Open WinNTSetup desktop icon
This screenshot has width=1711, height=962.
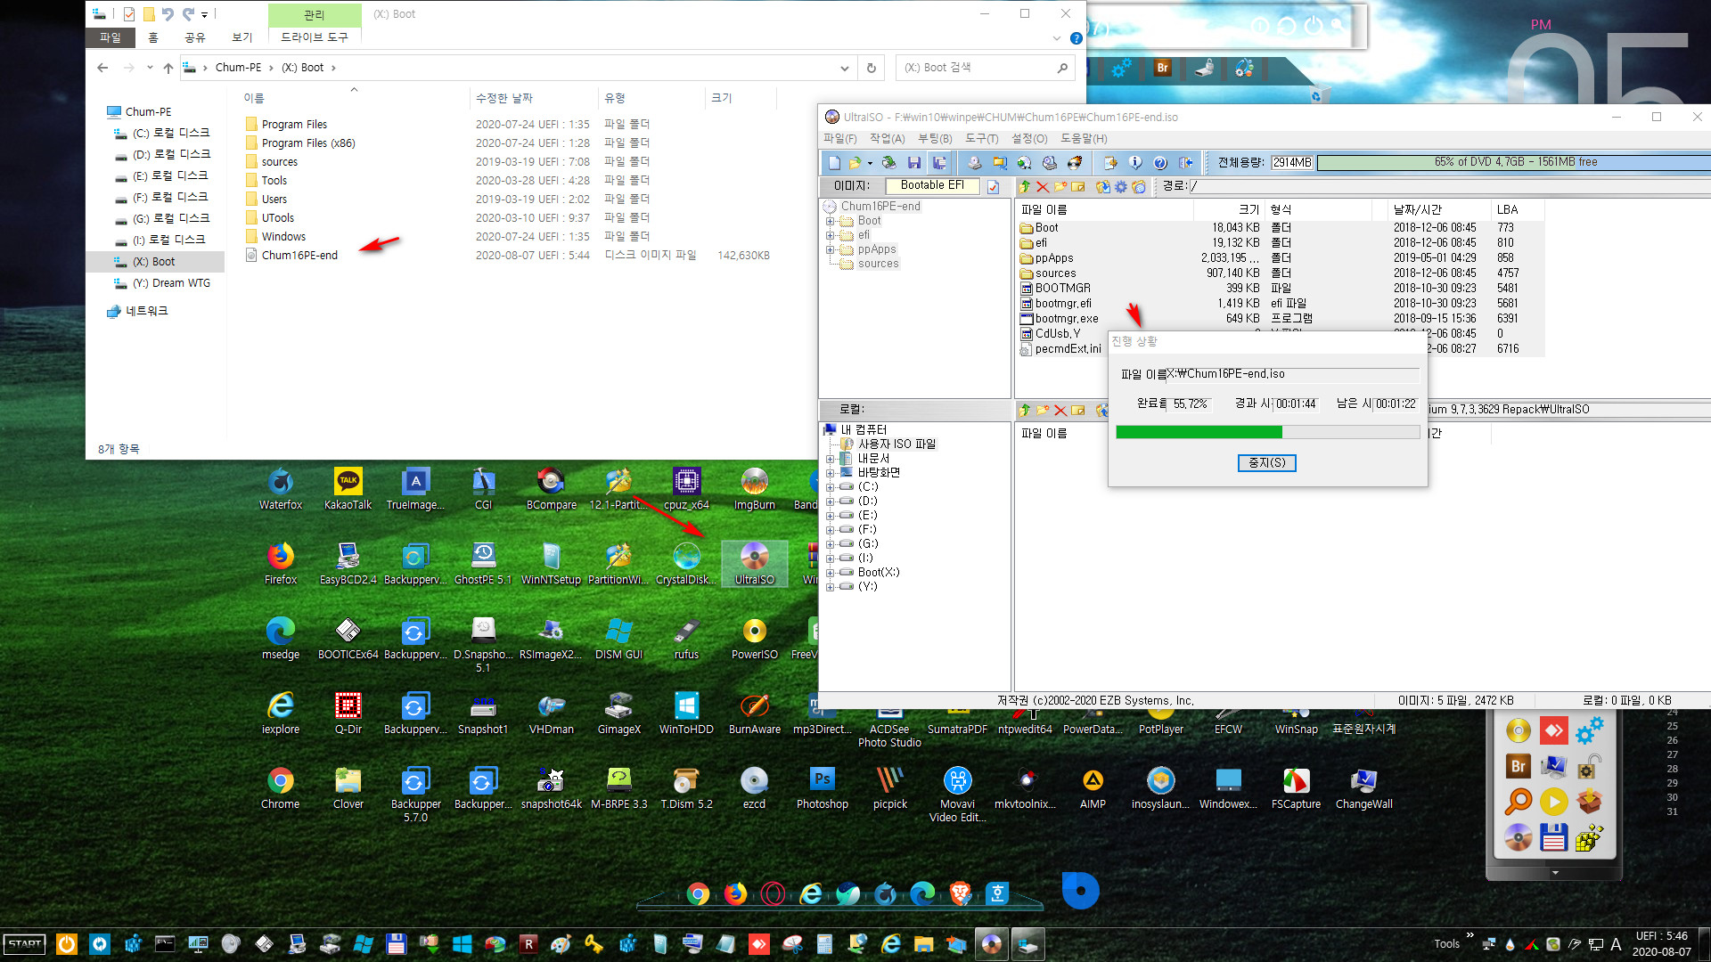pyautogui.click(x=551, y=564)
